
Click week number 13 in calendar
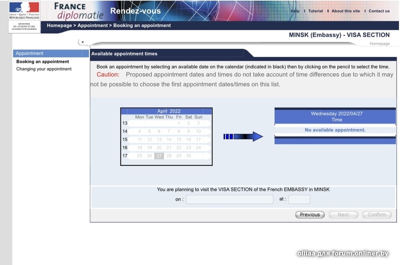124,123
